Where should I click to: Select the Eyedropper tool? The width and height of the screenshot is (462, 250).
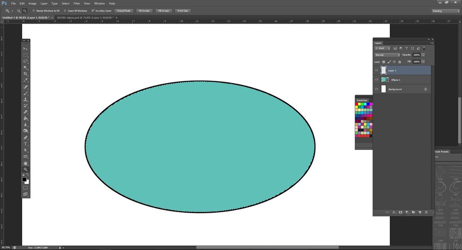pos(25,80)
